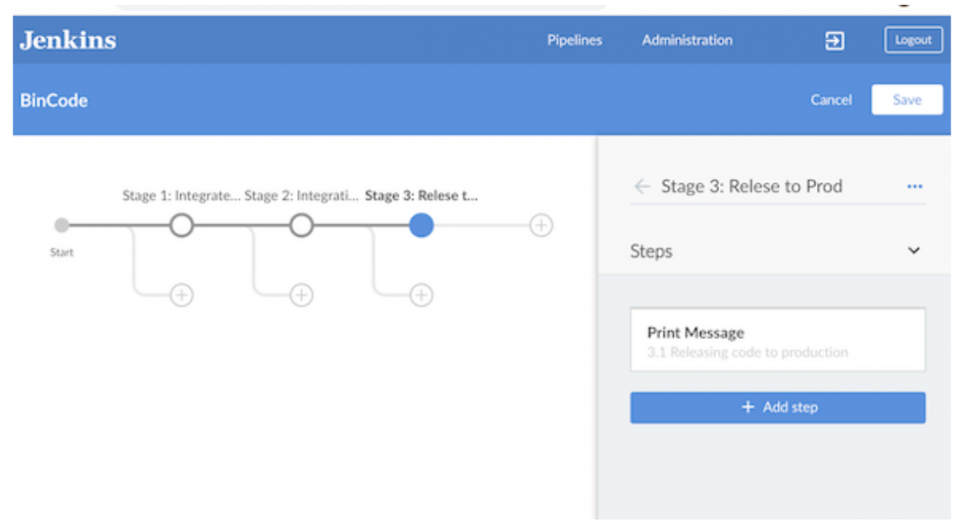Click the exit/logout arrow icon in top bar

click(834, 39)
